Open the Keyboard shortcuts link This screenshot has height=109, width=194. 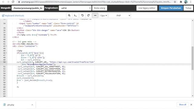[13, 15]
